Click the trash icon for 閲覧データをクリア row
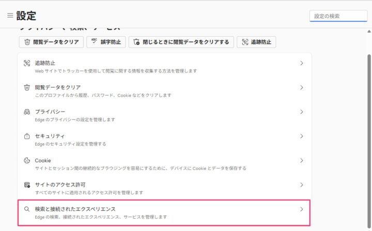 coord(27,87)
